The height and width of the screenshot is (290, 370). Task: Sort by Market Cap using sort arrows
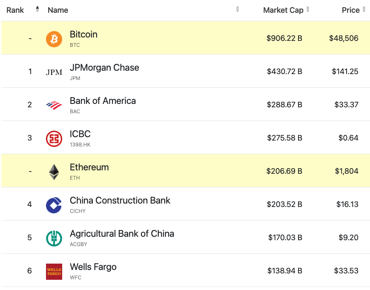point(308,9)
